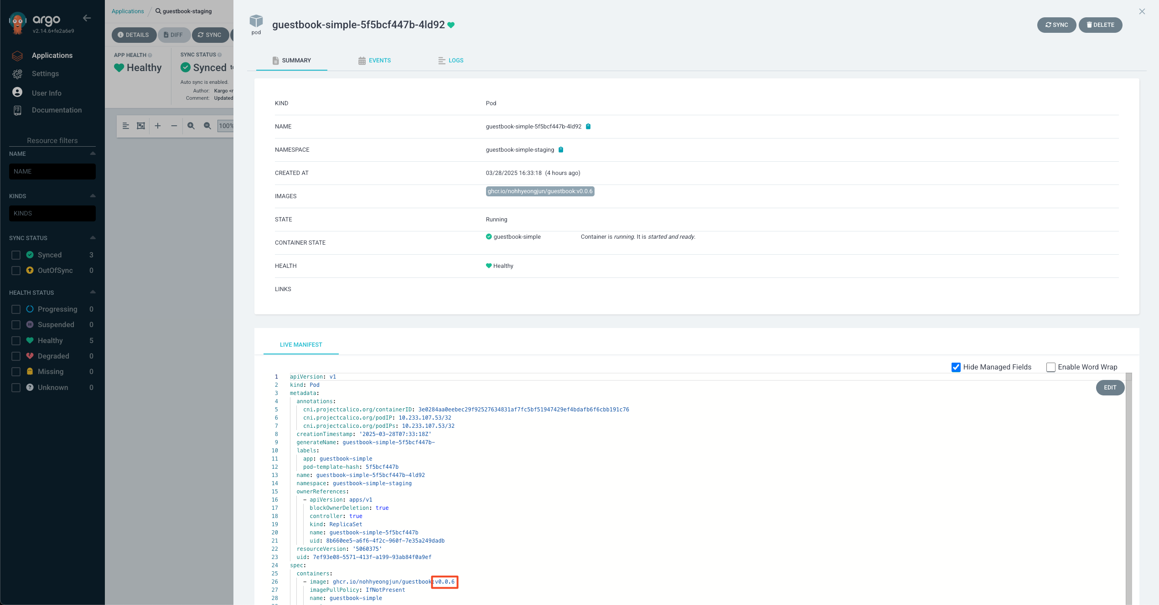The height and width of the screenshot is (605, 1159).
Task: Click the DELETE button for the pod
Action: pos(1100,25)
